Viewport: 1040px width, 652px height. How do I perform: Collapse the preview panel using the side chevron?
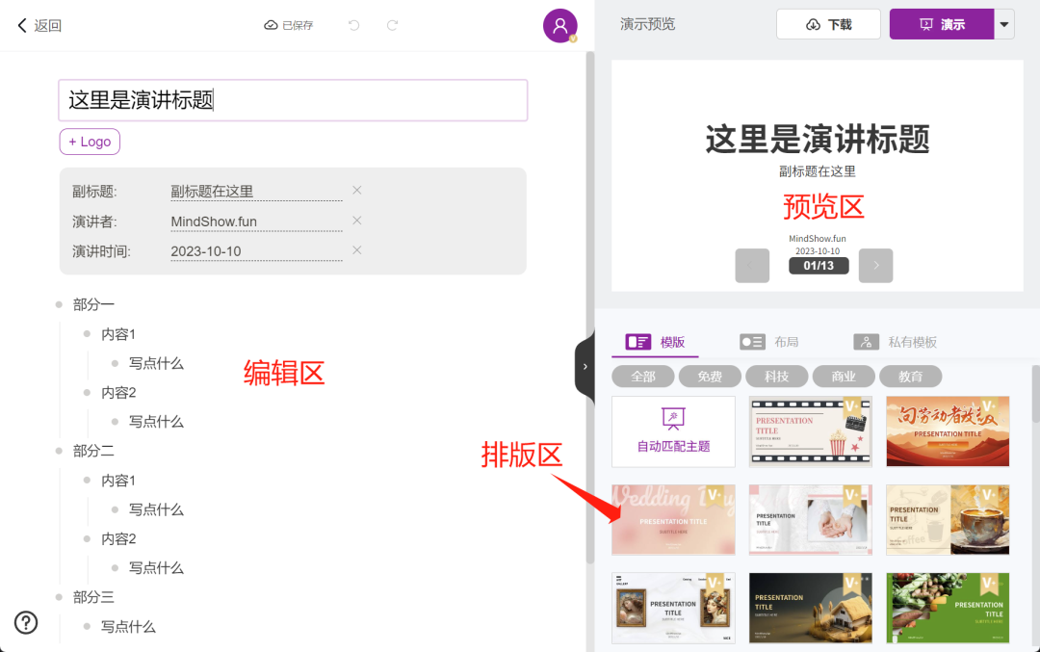(x=585, y=367)
